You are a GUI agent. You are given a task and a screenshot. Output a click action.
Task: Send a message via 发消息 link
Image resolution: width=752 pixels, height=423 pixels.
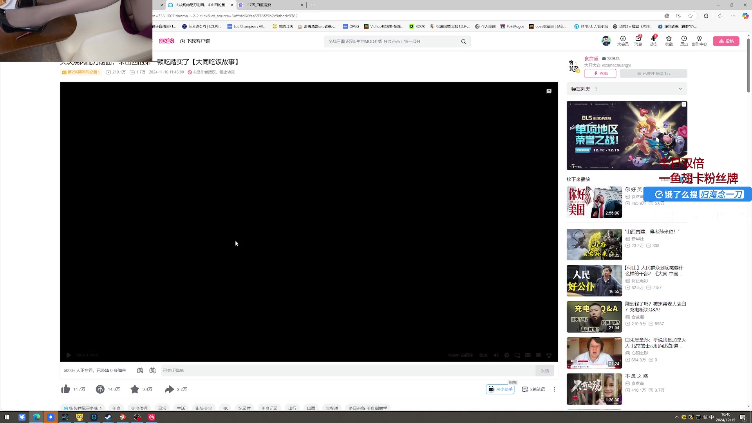coord(611,58)
